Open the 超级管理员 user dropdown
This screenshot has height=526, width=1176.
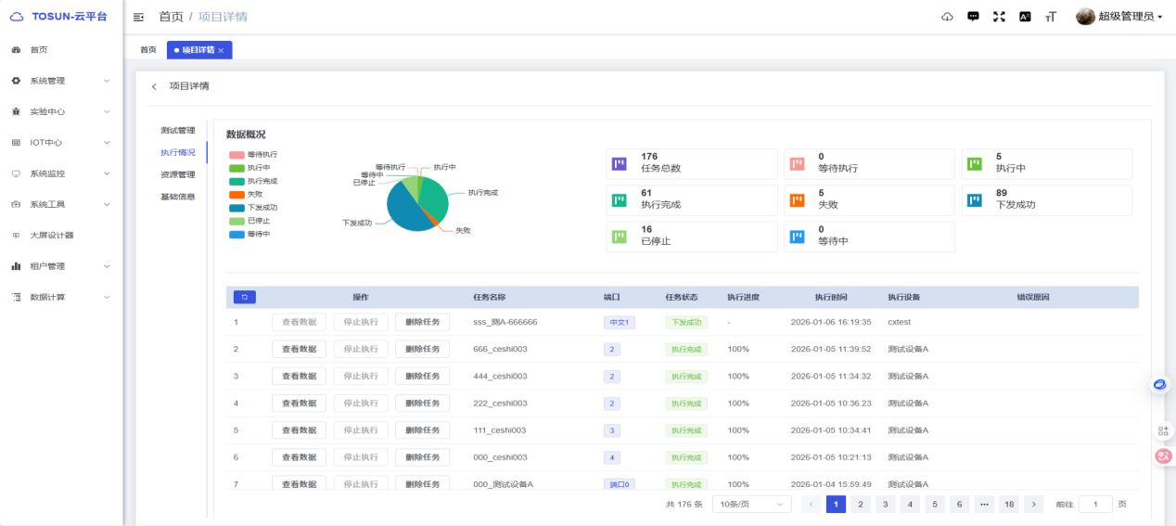[x=1122, y=17]
